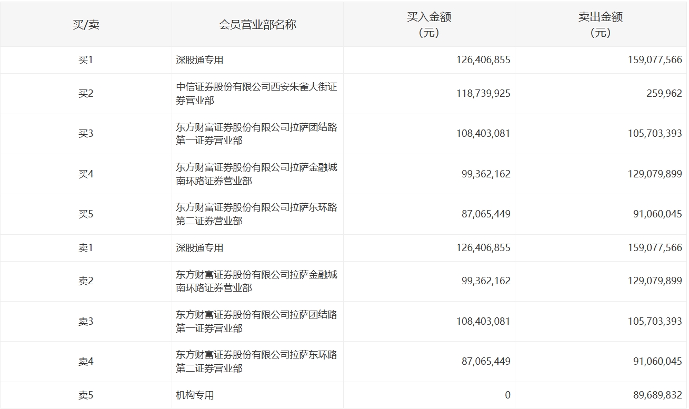
Task: Click the 卖出金额(元) column header
Action: tap(601, 25)
